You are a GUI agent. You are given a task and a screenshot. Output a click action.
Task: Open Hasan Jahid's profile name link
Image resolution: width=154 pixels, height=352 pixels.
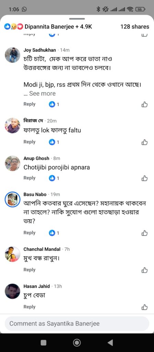(37, 286)
